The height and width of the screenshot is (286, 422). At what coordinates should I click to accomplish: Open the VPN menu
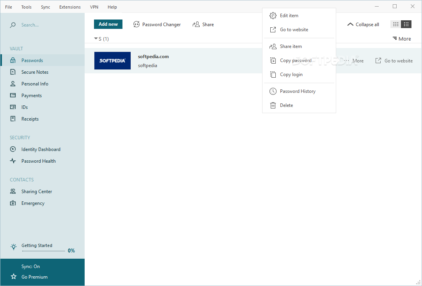pyautogui.click(x=94, y=7)
